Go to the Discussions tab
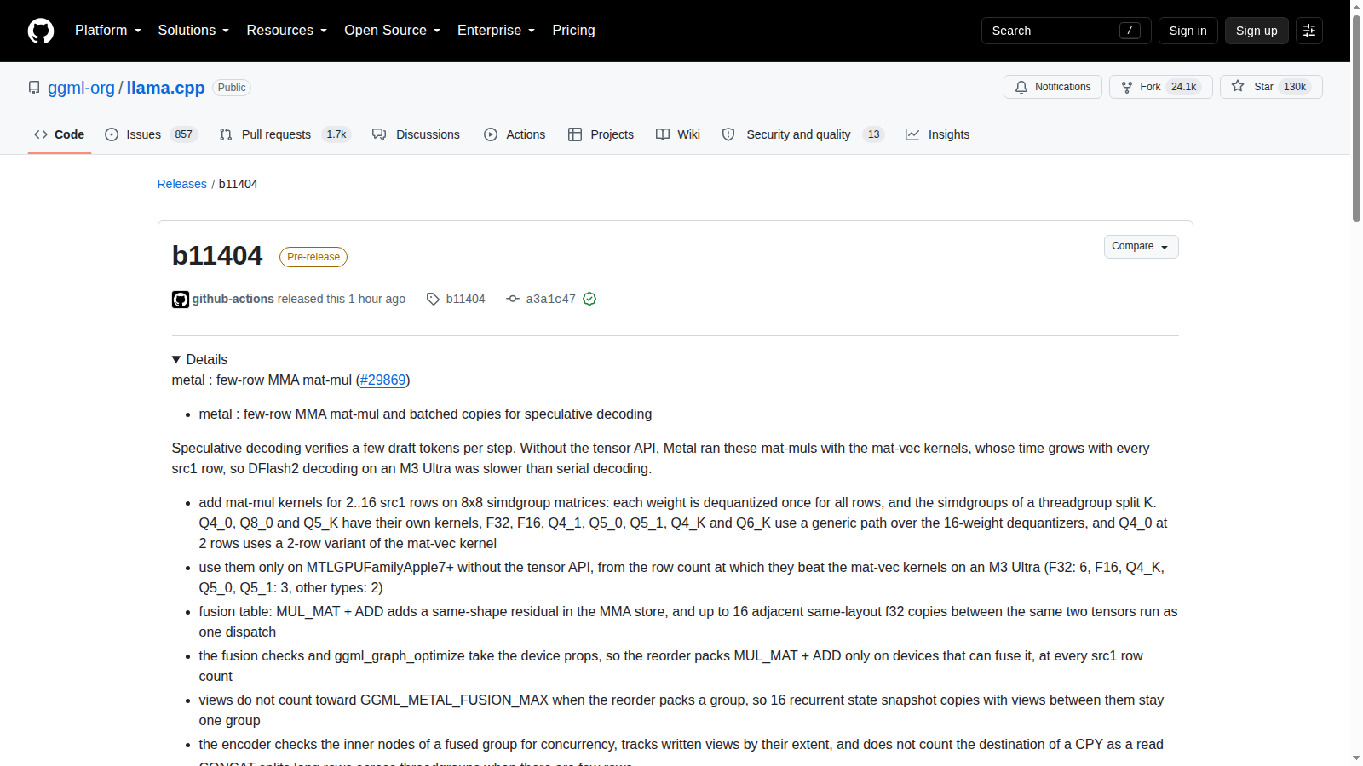Viewport: 1363px width, 766px height. click(x=416, y=134)
